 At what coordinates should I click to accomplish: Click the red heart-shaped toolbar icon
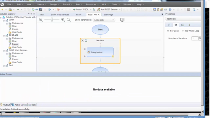pyautogui.click(x=58, y=10)
